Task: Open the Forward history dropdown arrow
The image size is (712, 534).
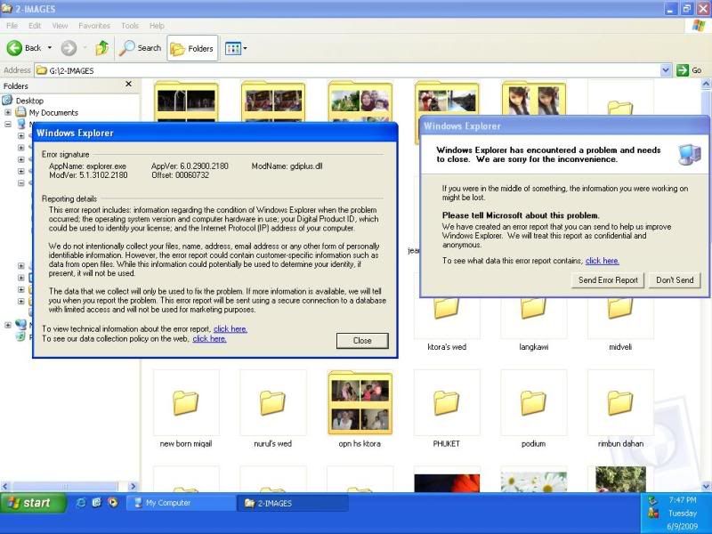Action: tap(85, 48)
